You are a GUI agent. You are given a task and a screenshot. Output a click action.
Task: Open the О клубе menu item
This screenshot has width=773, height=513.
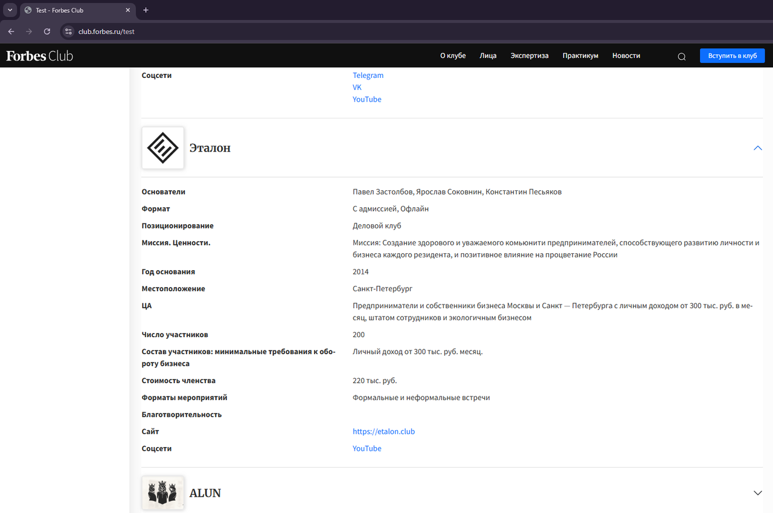[453, 56]
